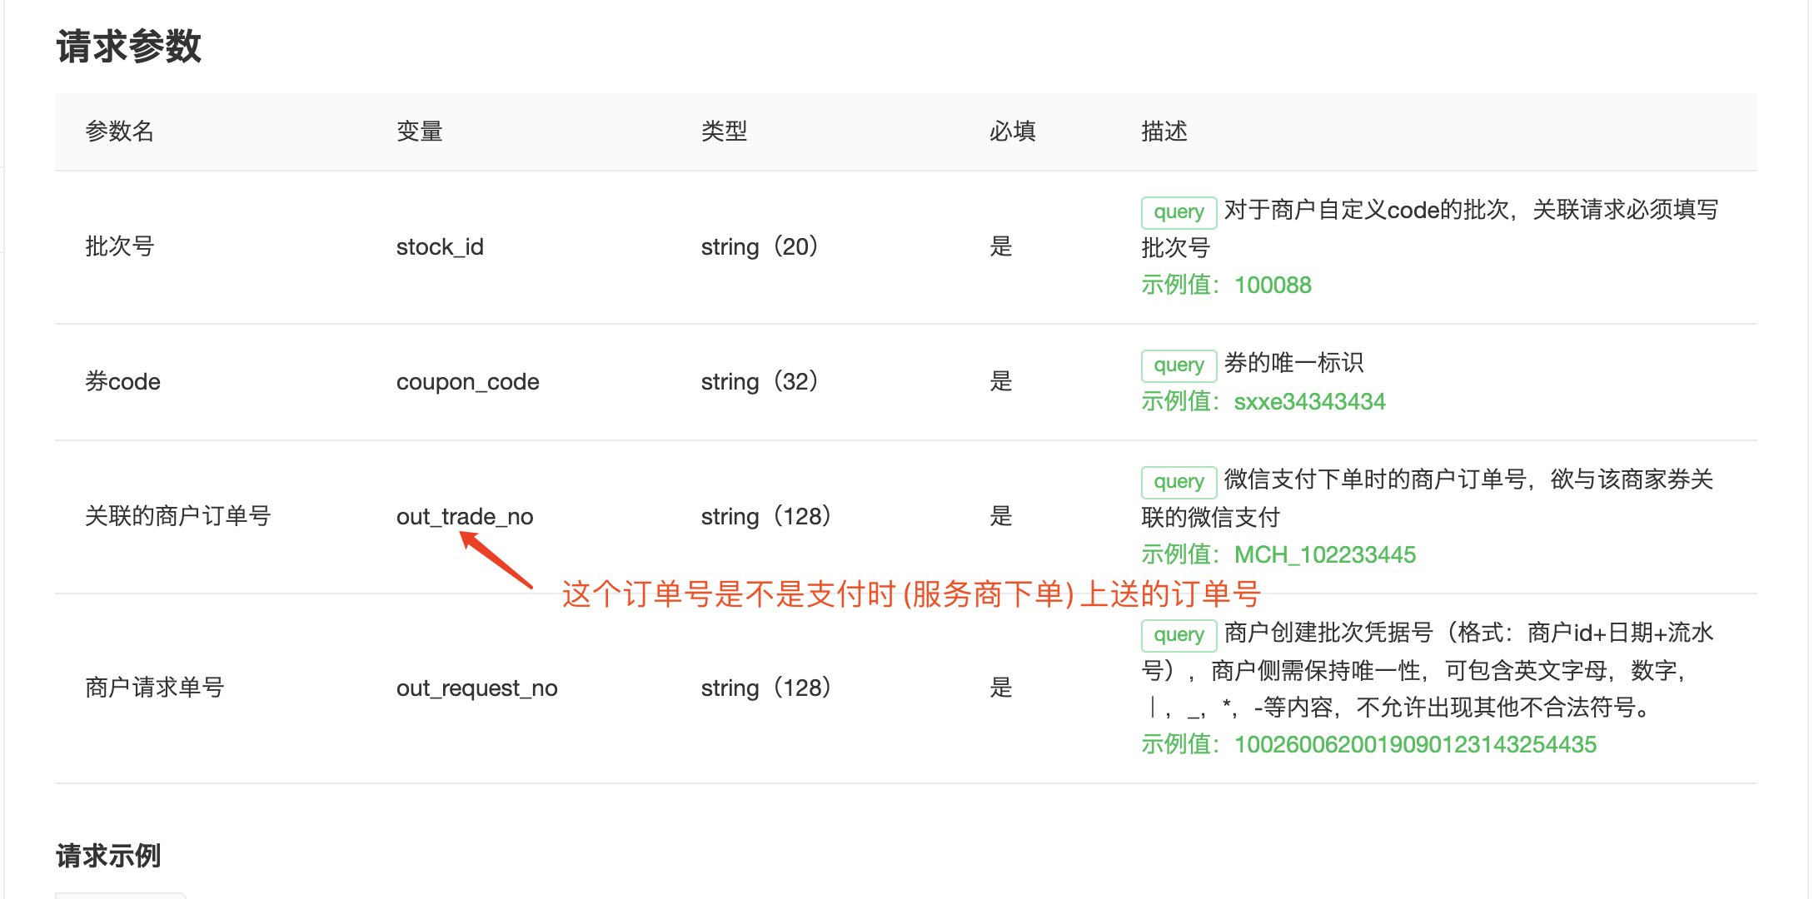Select the out_trade_no variable cell

[x=465, y=517]
